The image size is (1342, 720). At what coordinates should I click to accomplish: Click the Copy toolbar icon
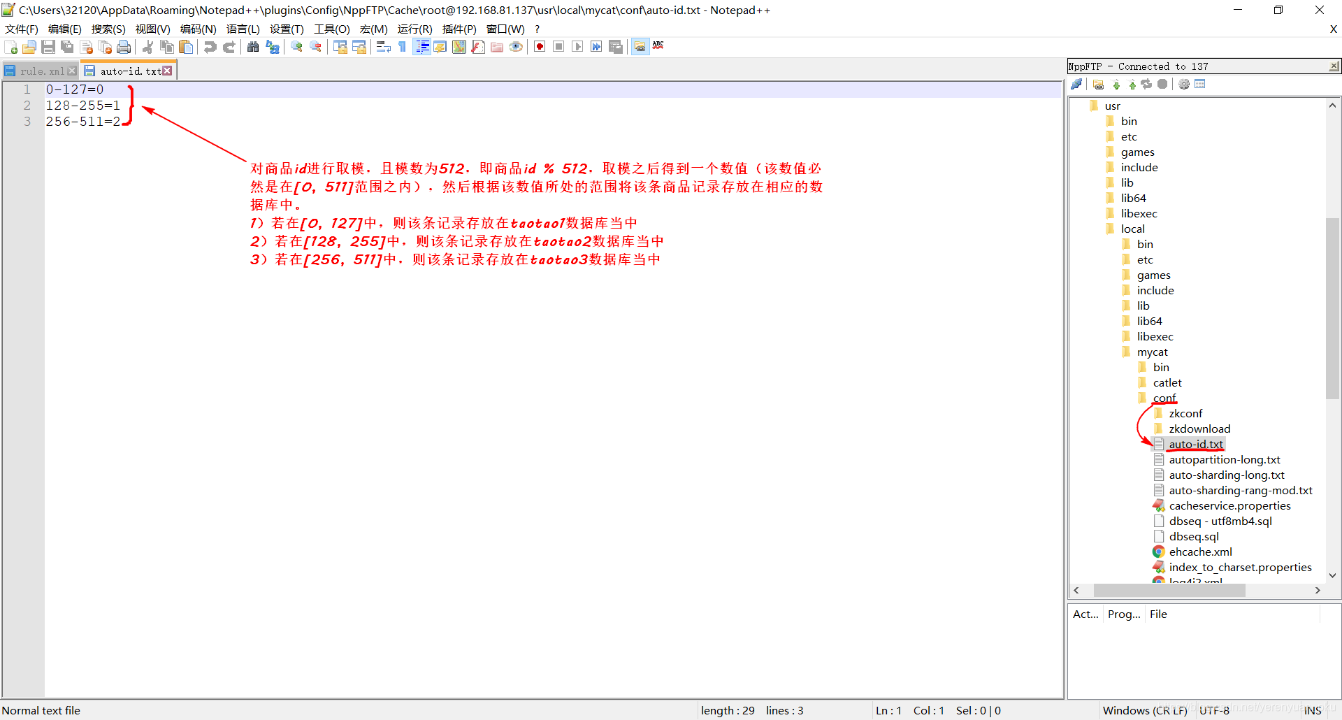(x=167, y=47)
